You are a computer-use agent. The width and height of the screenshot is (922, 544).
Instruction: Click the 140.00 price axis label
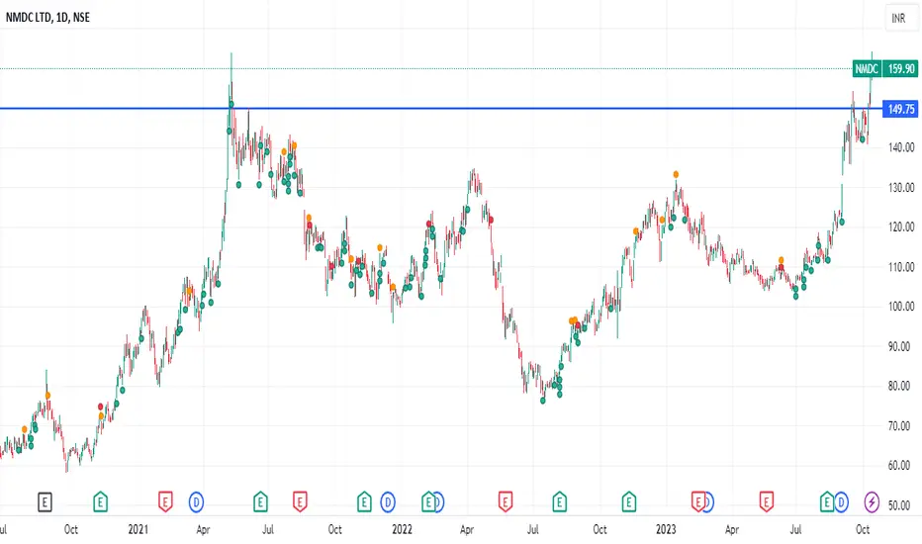click(901, 147)
